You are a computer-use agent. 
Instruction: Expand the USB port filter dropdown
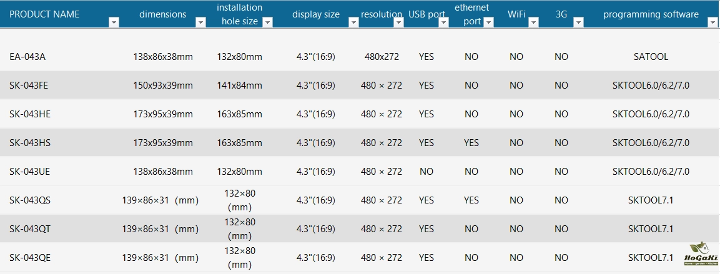(x=443, y=22)
